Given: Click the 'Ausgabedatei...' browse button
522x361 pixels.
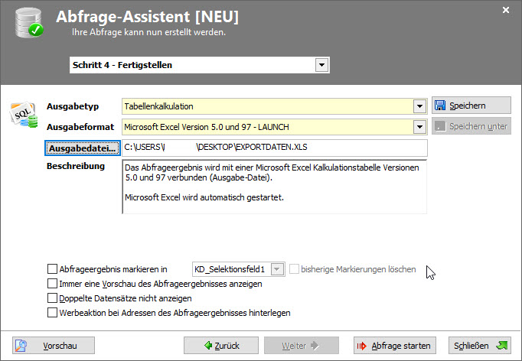Looking at the screenshot, I should pos(81,147).
